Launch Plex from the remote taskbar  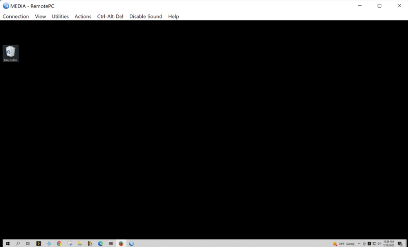[39, 244]
